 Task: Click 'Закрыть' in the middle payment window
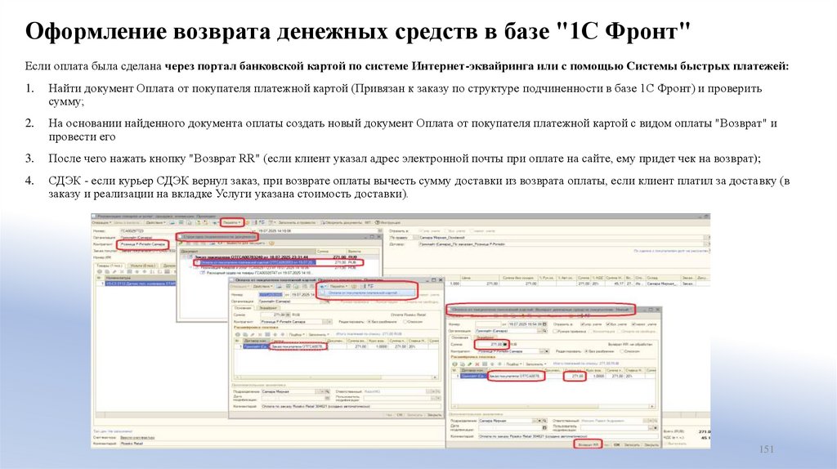click(435, 414)
